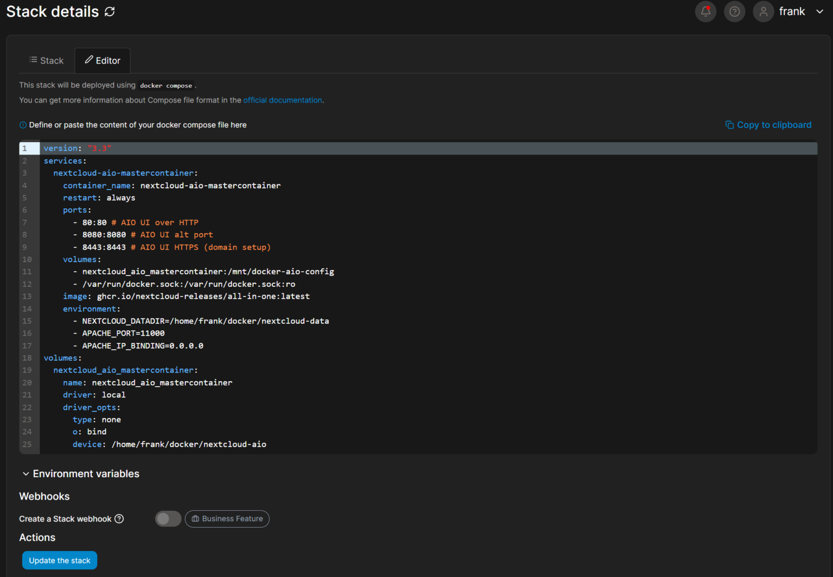Open the official documentation link
This screenshot has height=577, width=833.
tap(283, 100)
